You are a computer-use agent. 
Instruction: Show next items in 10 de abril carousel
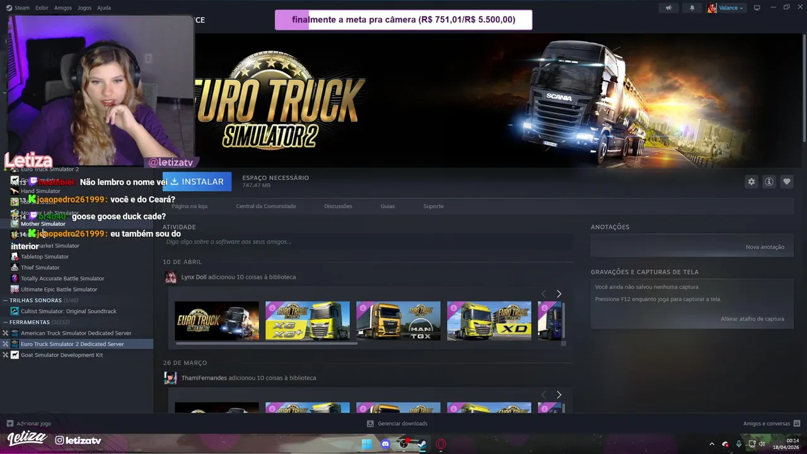pyautogui.click(x=559, y=294)
